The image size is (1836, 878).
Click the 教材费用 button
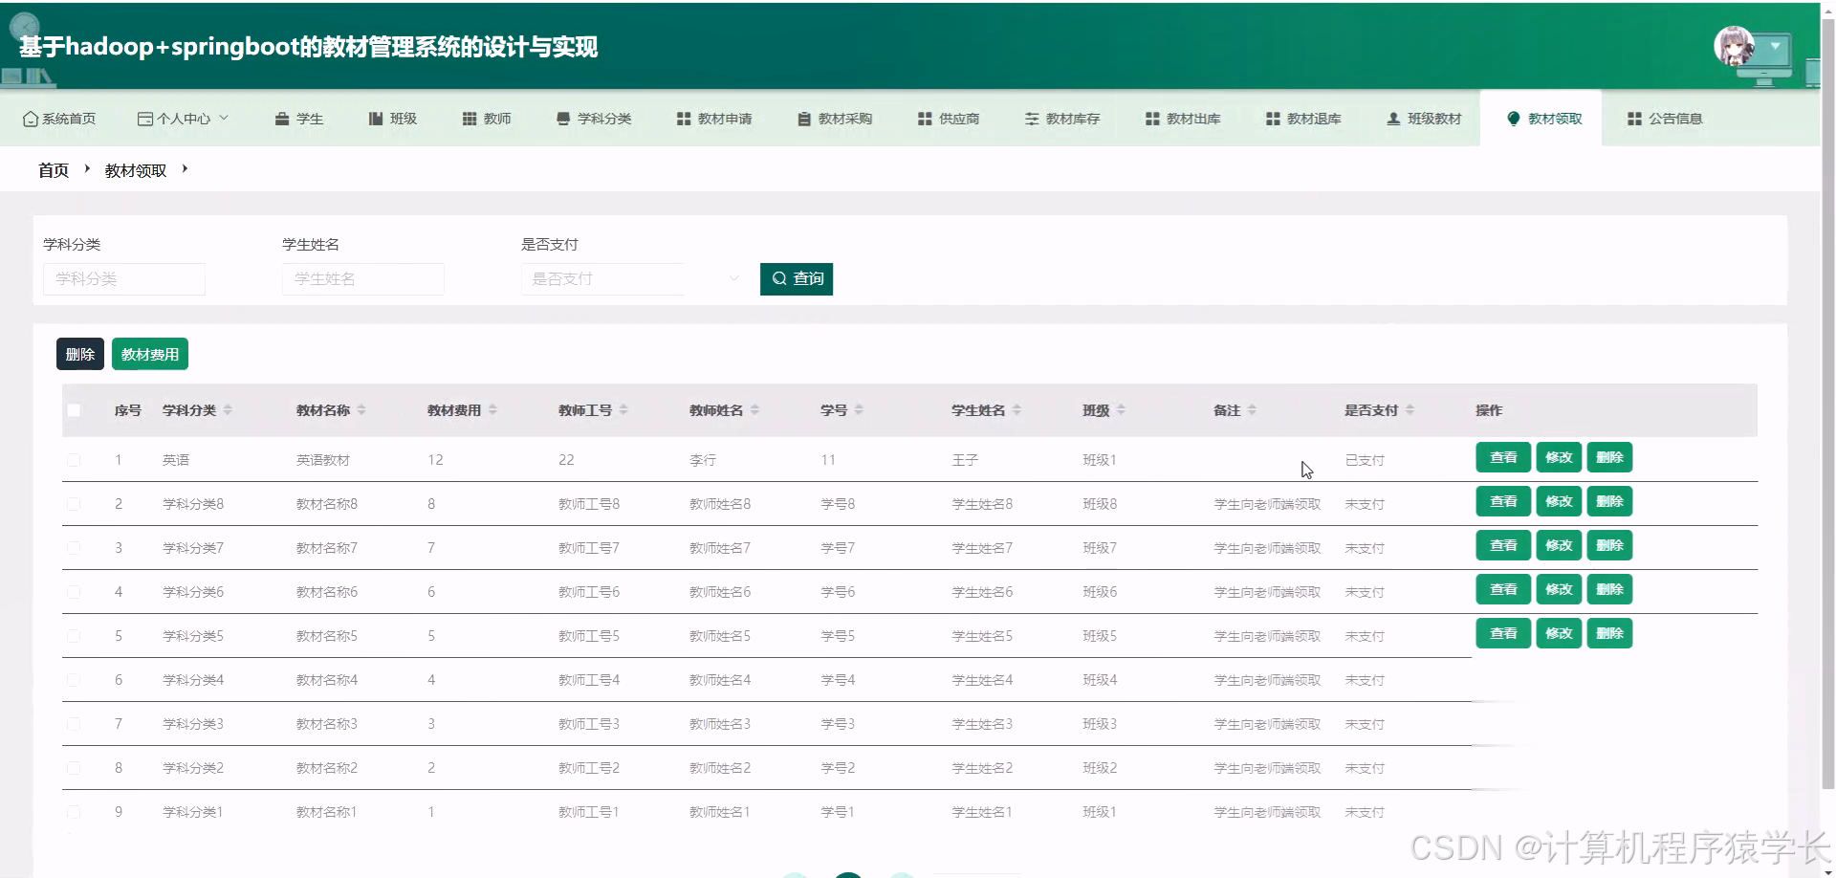(x=149, y=353)
